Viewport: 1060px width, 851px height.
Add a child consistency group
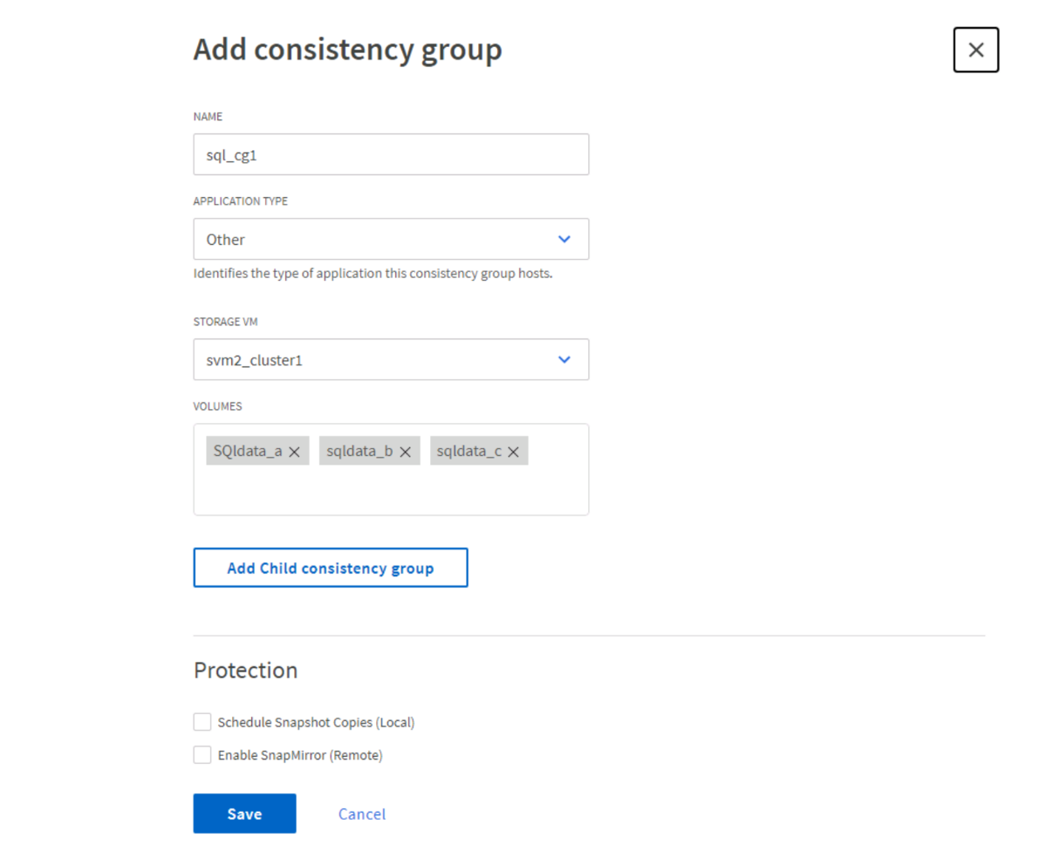coord(331,568)
